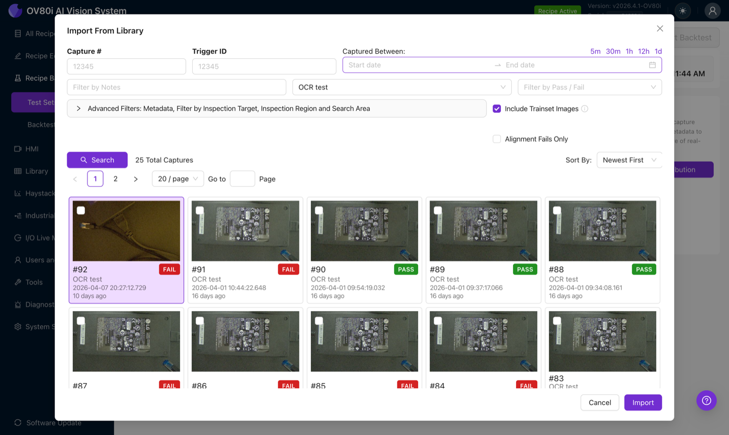Click the Tools wrench icon in sidebar

tap(18, 282)
